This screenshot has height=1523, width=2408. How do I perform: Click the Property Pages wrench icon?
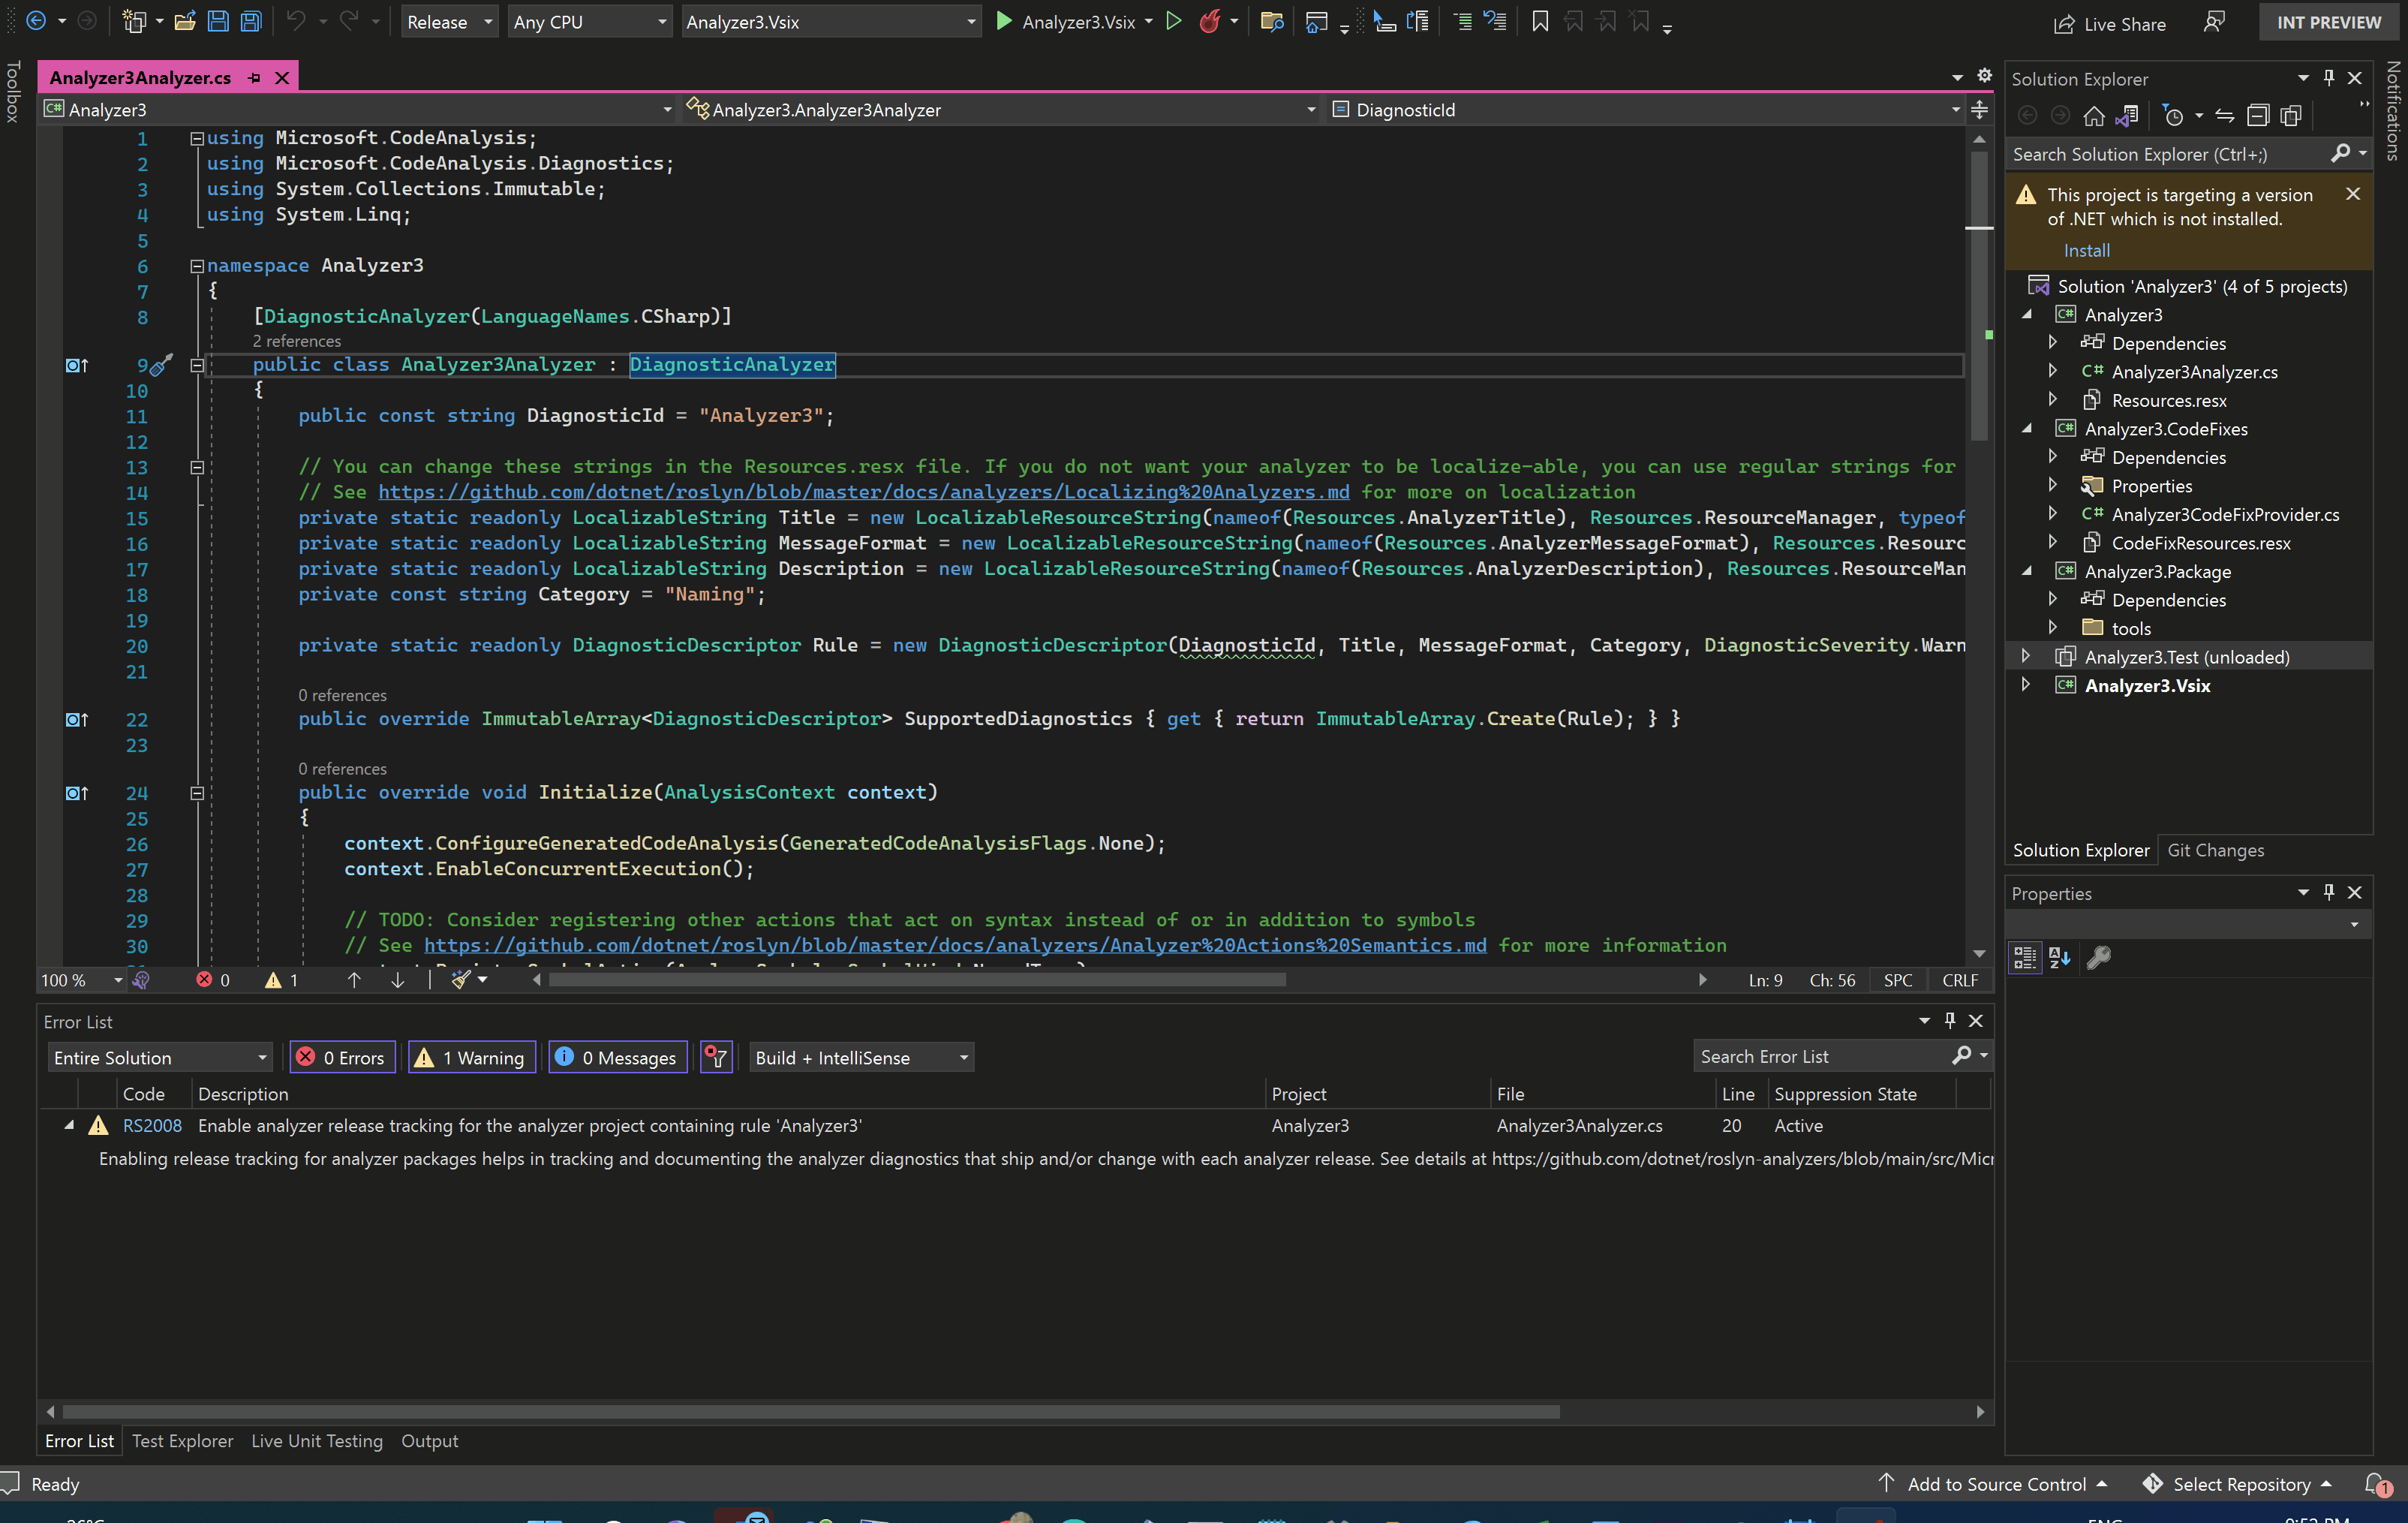pyautogui.click(x=2098, y=958)
